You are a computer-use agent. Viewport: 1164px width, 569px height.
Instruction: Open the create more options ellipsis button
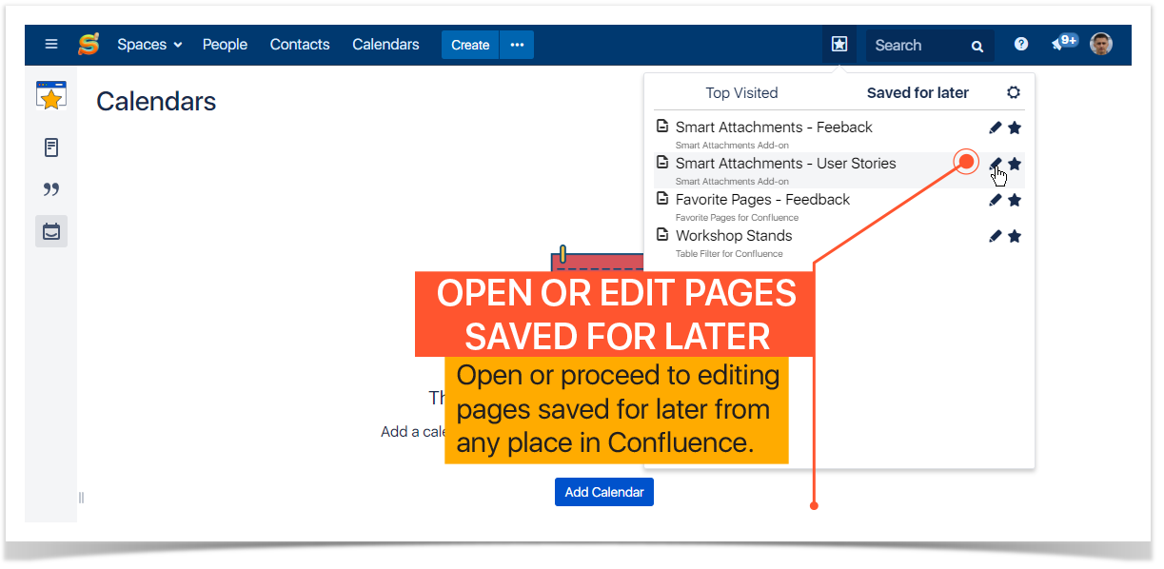pos(517,45)
